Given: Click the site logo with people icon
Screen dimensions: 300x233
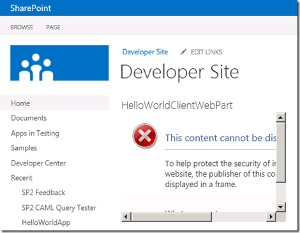Looking at the screenshot, I should pos(59,63).
